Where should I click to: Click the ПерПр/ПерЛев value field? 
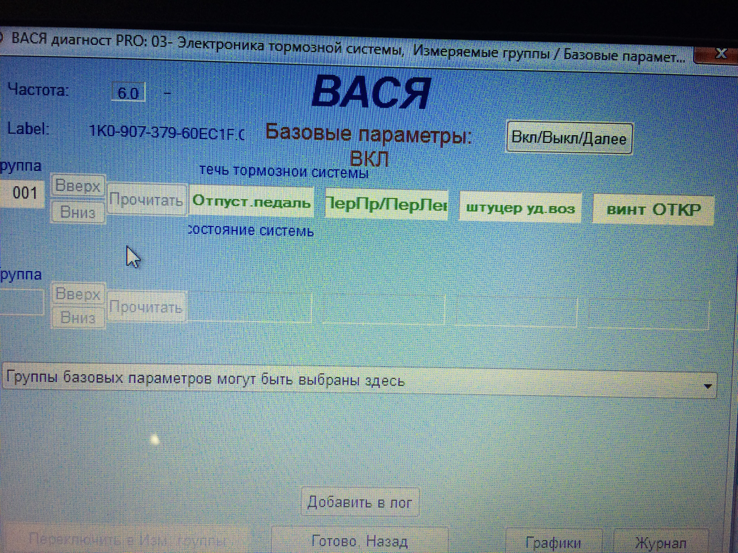coord(386,204)
